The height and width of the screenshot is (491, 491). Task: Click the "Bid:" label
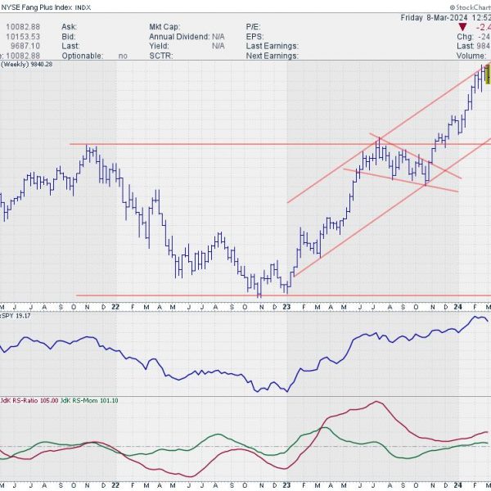tap(69, 37)
